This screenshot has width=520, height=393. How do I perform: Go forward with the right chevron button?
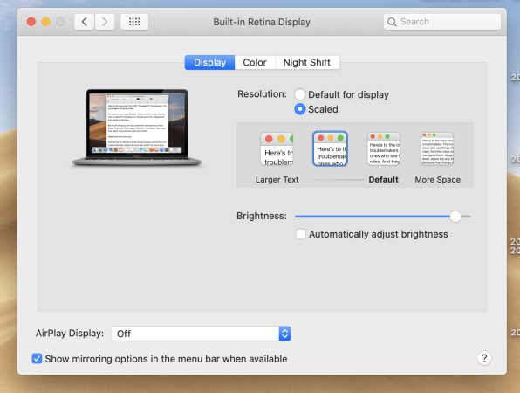pos(105,22)
